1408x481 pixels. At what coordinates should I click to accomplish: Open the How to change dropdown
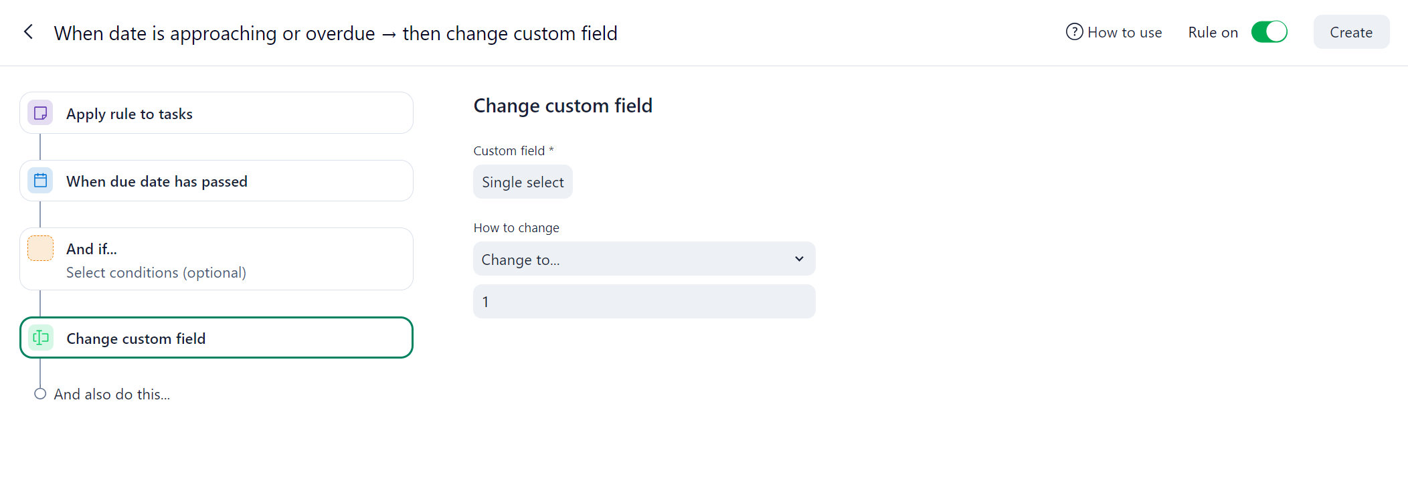tap(643, 259)
